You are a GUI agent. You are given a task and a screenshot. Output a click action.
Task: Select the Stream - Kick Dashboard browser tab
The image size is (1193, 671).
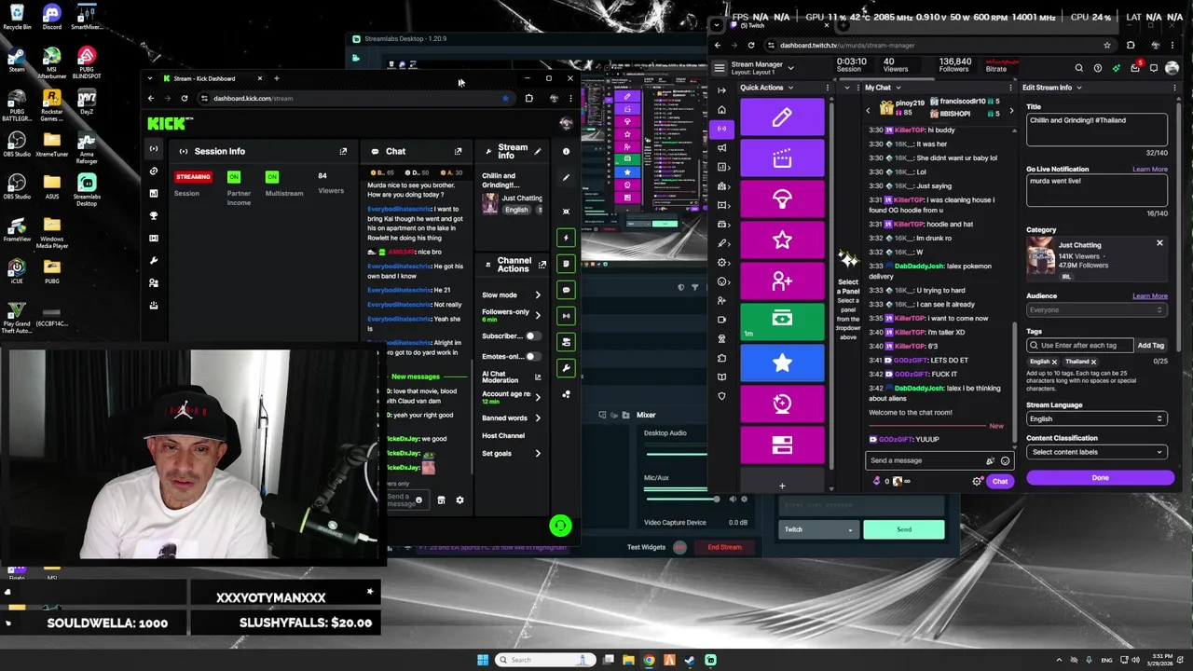(x=212, y=78)
